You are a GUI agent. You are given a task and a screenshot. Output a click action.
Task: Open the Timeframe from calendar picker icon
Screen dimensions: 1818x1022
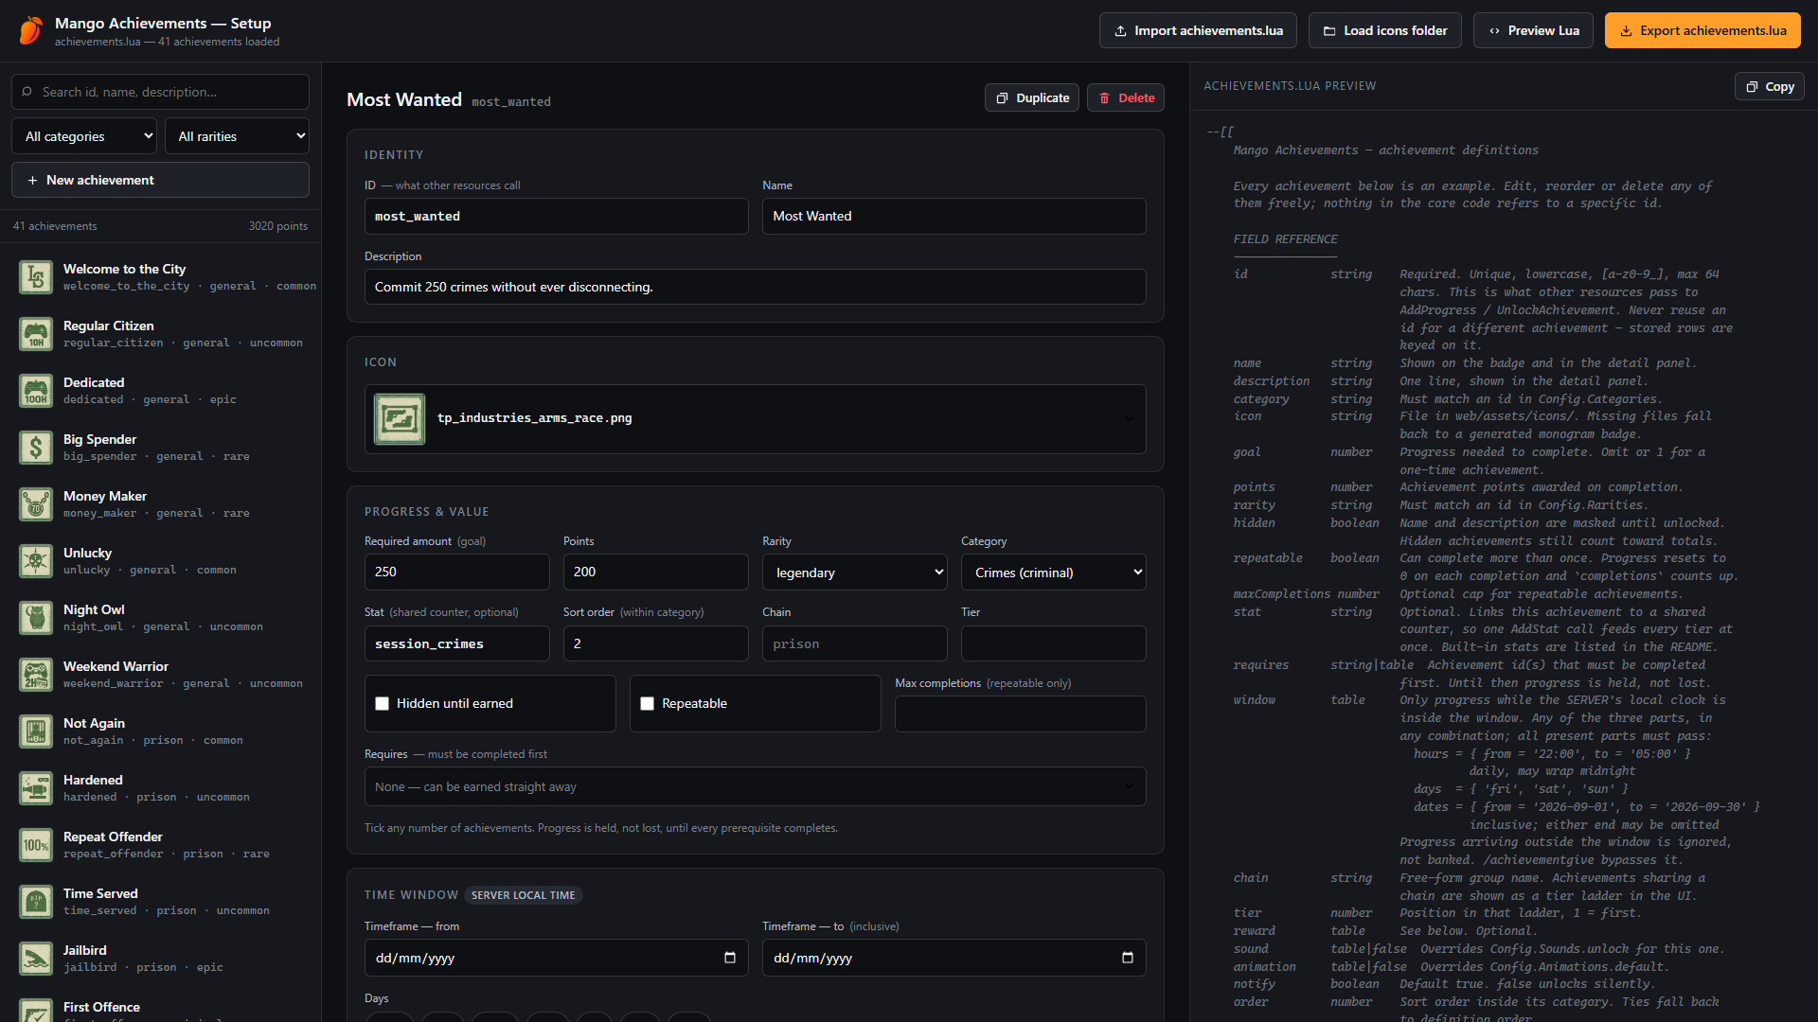click(729, 958)
